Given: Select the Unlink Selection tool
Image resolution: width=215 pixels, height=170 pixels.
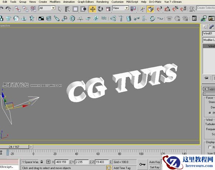Looking at the screenshot, I should [25, 9].
